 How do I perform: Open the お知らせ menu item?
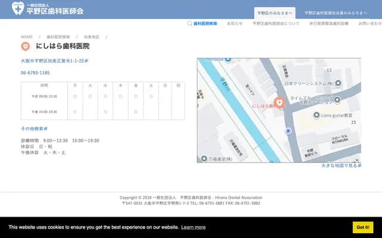click(x=235, y=24)
